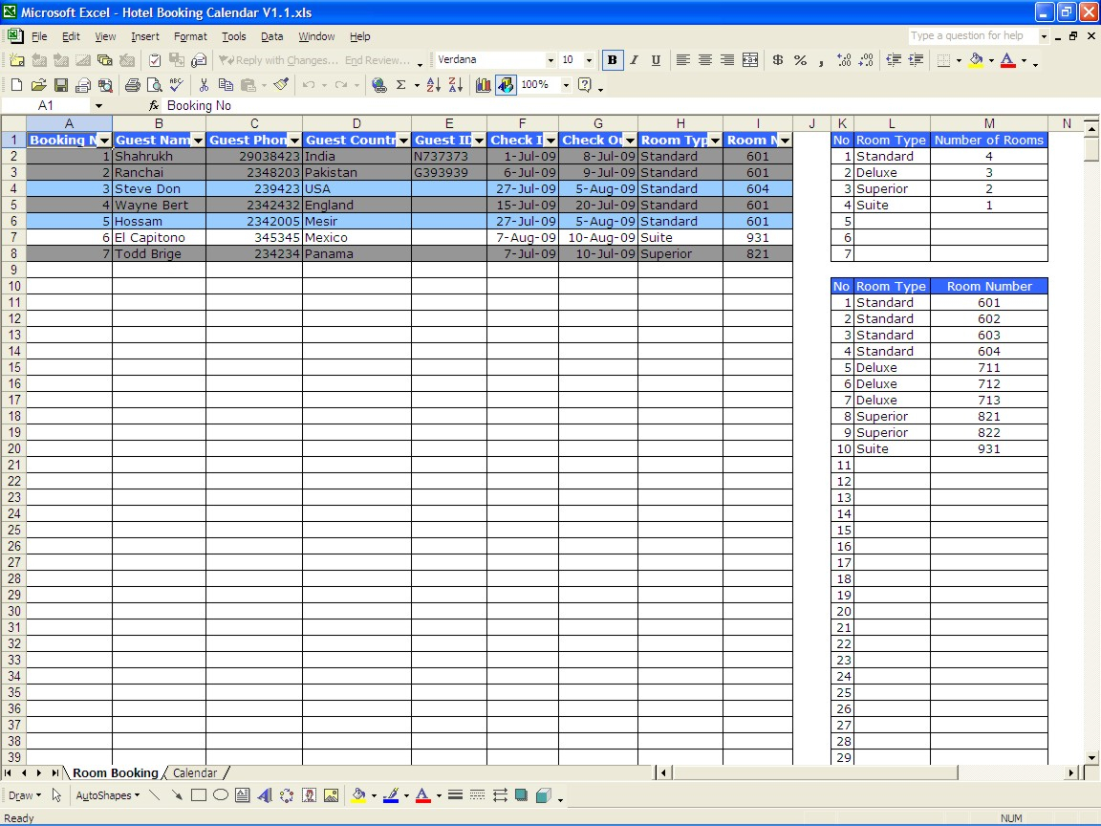Viewport: 1101px width, 826px height.
Task: Apply the yellow Fill Color swatch
Action: (976, 60)
